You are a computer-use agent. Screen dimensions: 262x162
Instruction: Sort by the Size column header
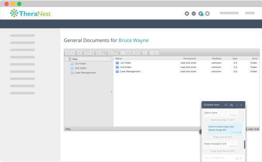click(235, 59)
